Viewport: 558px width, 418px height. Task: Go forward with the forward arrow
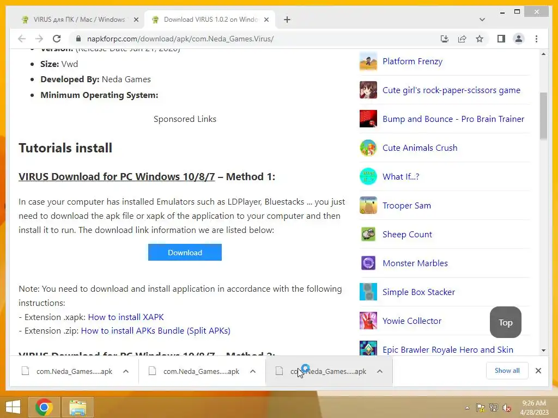coord(39,39)
